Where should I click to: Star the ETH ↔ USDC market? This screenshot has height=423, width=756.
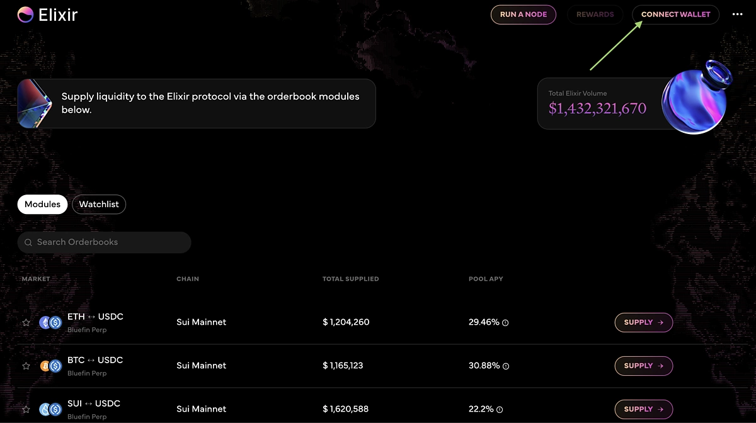tap(26, 322)
